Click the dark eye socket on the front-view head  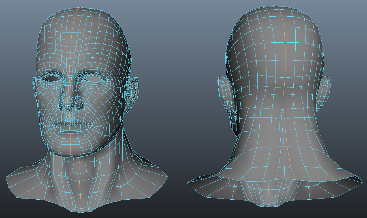[52, 79]
